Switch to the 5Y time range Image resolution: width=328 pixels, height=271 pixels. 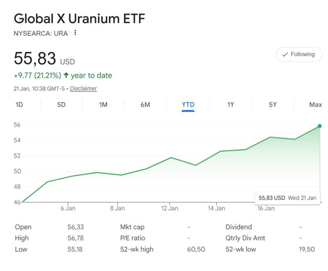click(x=273, y=105)
